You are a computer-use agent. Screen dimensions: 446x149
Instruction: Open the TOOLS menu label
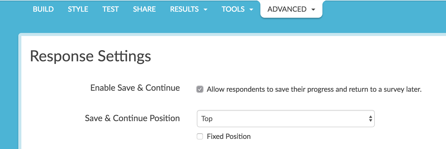[233, 9]
